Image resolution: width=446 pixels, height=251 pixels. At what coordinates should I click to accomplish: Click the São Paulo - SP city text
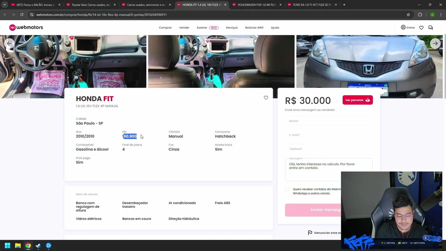[90, 123]
